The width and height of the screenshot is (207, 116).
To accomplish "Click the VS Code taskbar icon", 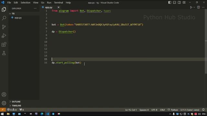I will click(48, 114).
